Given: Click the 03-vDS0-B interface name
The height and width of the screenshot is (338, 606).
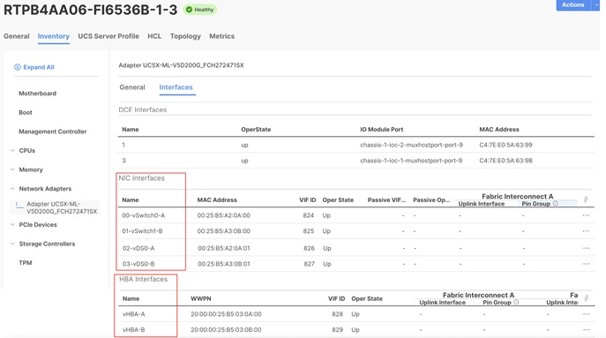Looking at the screenshot, I should (138, 264).
